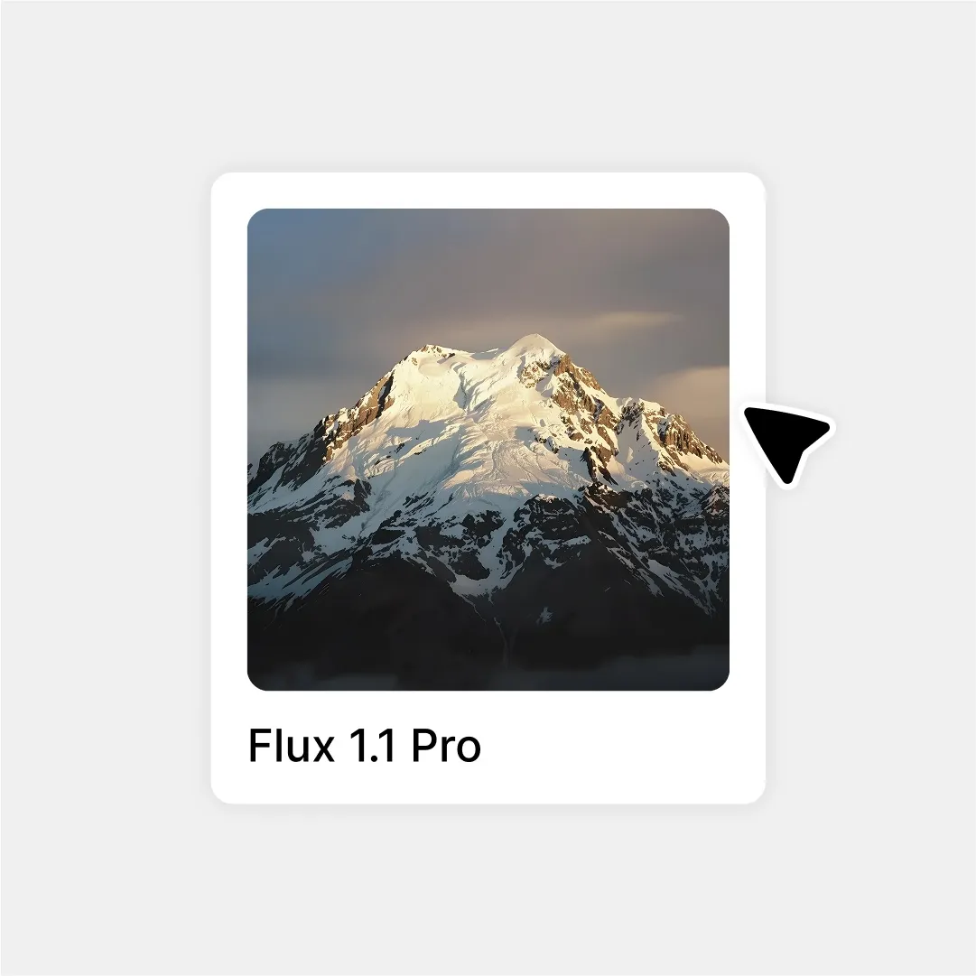This screenshot has width=976, height=976.
Task: Open the snowy mountain thumbnail image
Action: click(x=488, y=450)
